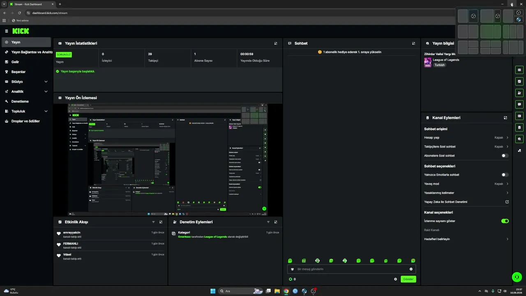Open filter options for Etkinlik Akışı
The width and height of the screenshot is (526, 296).
[x=153, y=222]
